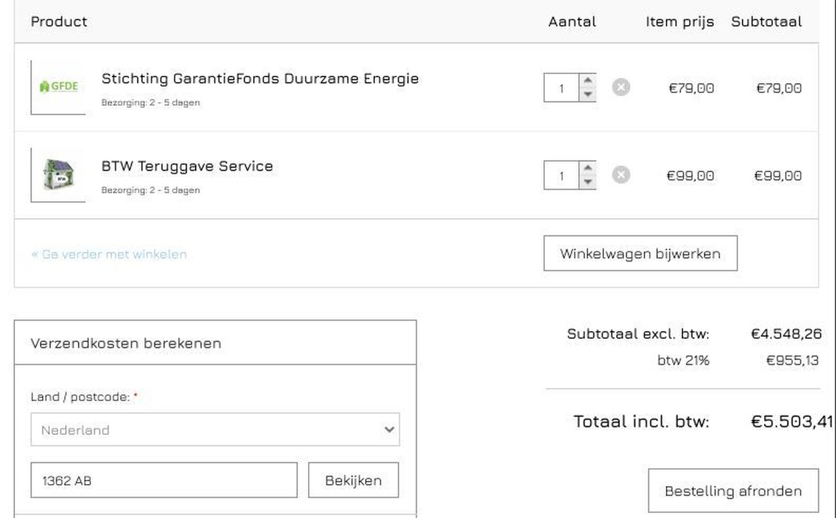836x518 pixels.
Task: Decrease quantity of BTW Teruggave Service
Action: coord(588,182)
